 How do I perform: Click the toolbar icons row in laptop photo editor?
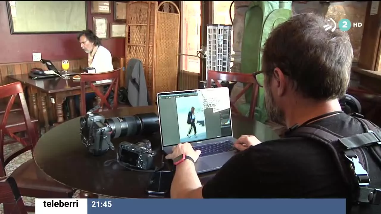coord(176,97)
